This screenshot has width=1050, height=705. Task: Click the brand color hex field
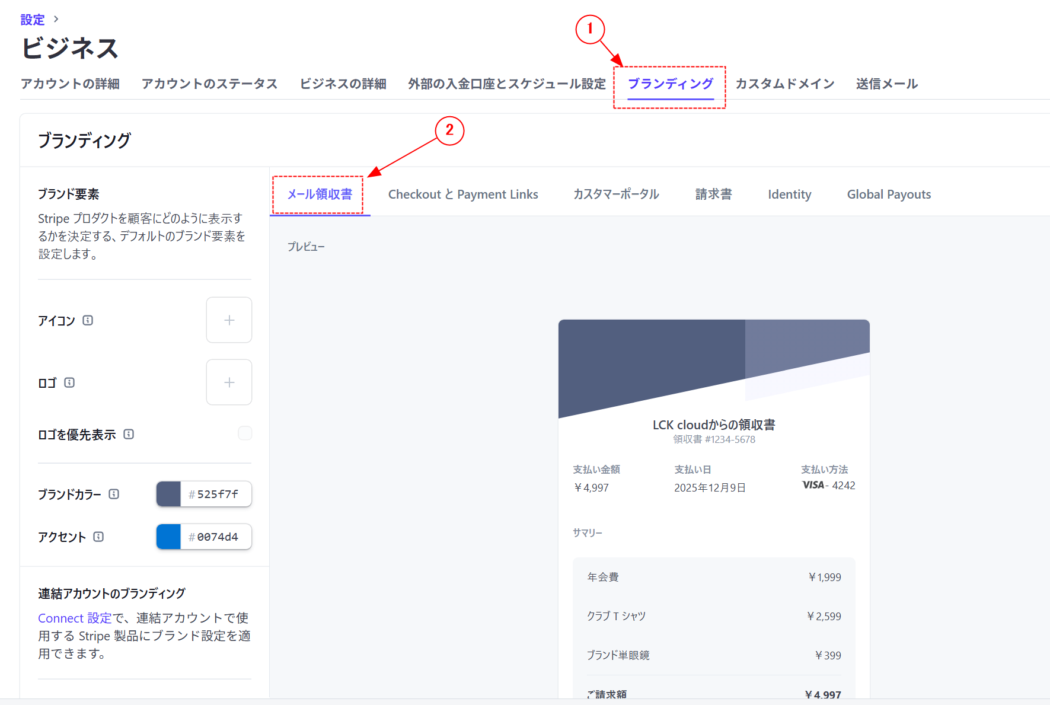click(x=217, y=494)
